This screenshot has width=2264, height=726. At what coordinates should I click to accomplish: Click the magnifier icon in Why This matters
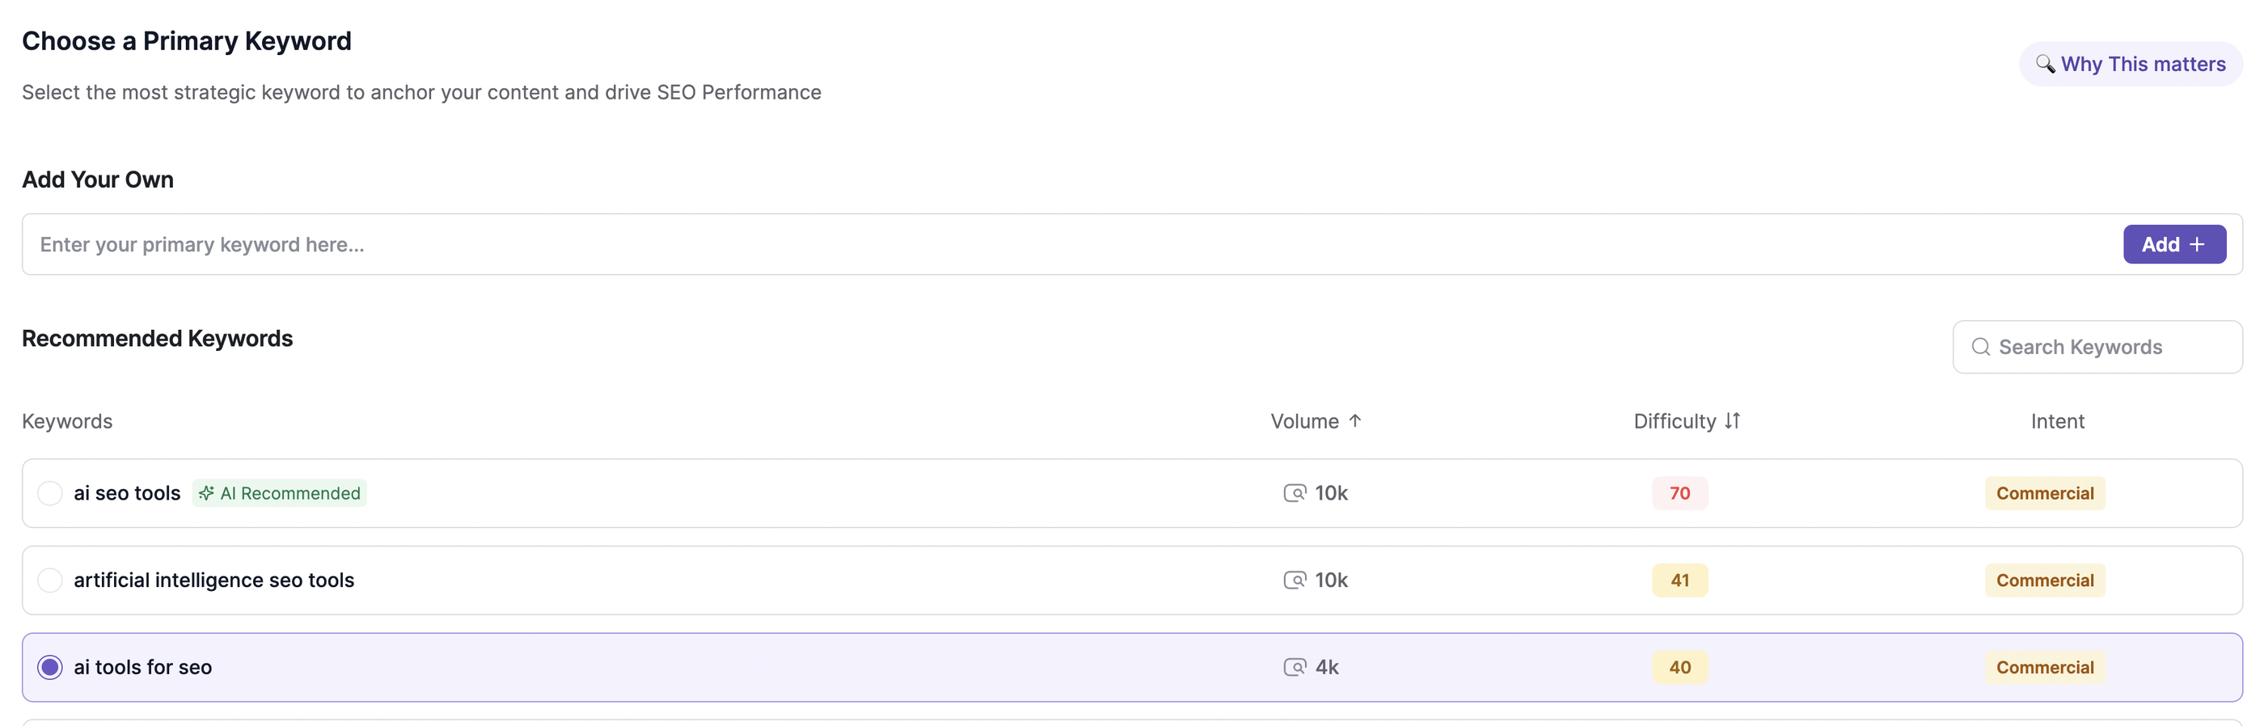pos(2044,64)
